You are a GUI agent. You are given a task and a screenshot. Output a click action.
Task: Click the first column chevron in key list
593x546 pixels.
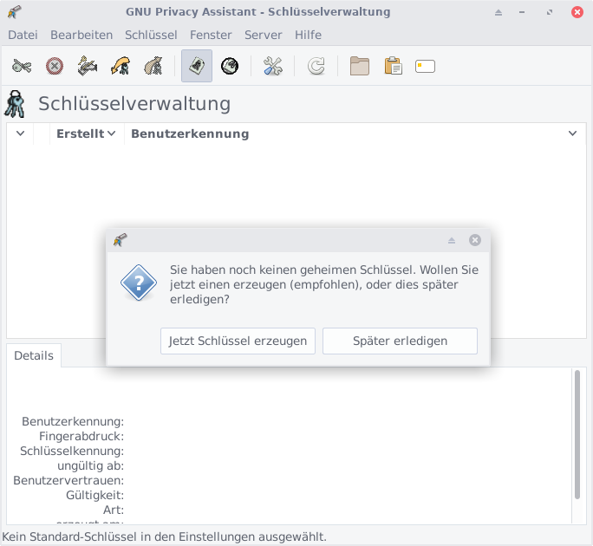(x=20, y=133)
